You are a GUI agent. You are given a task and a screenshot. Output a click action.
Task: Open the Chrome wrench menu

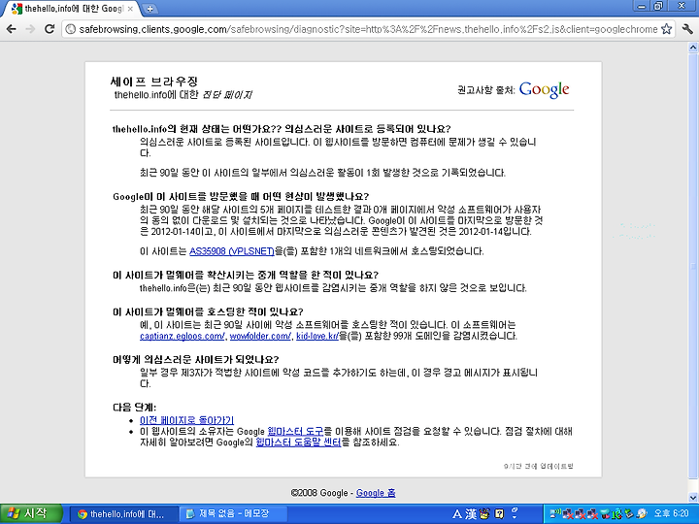click(x=687, y=29)
